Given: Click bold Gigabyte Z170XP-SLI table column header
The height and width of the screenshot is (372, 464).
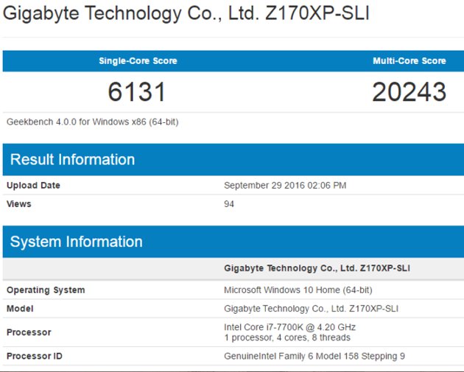Looking at the screenshot, I should click(x=317, y=268).
